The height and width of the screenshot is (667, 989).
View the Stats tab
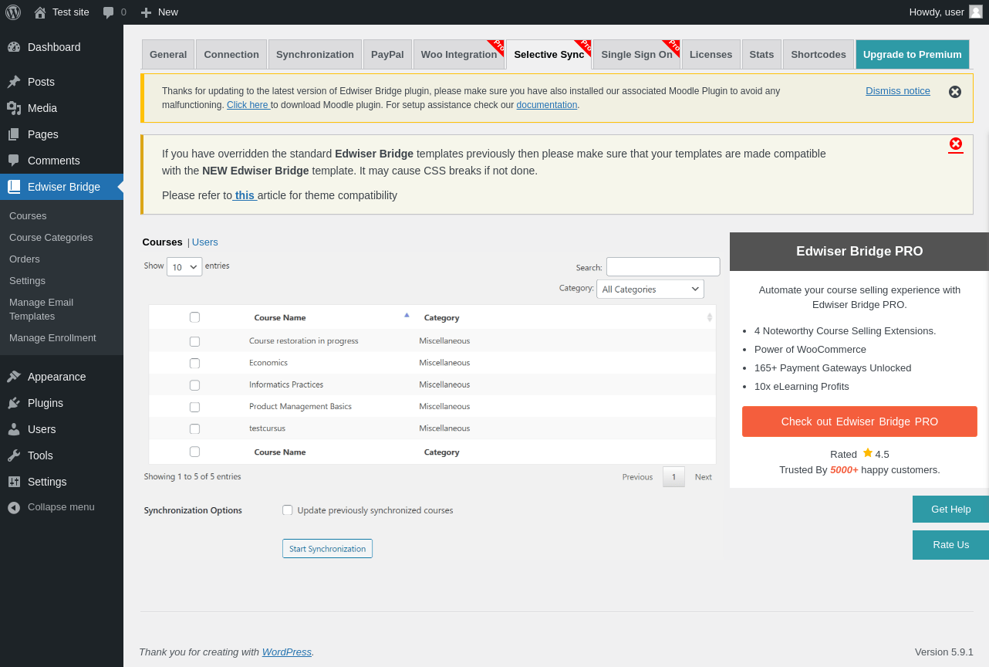761,54
